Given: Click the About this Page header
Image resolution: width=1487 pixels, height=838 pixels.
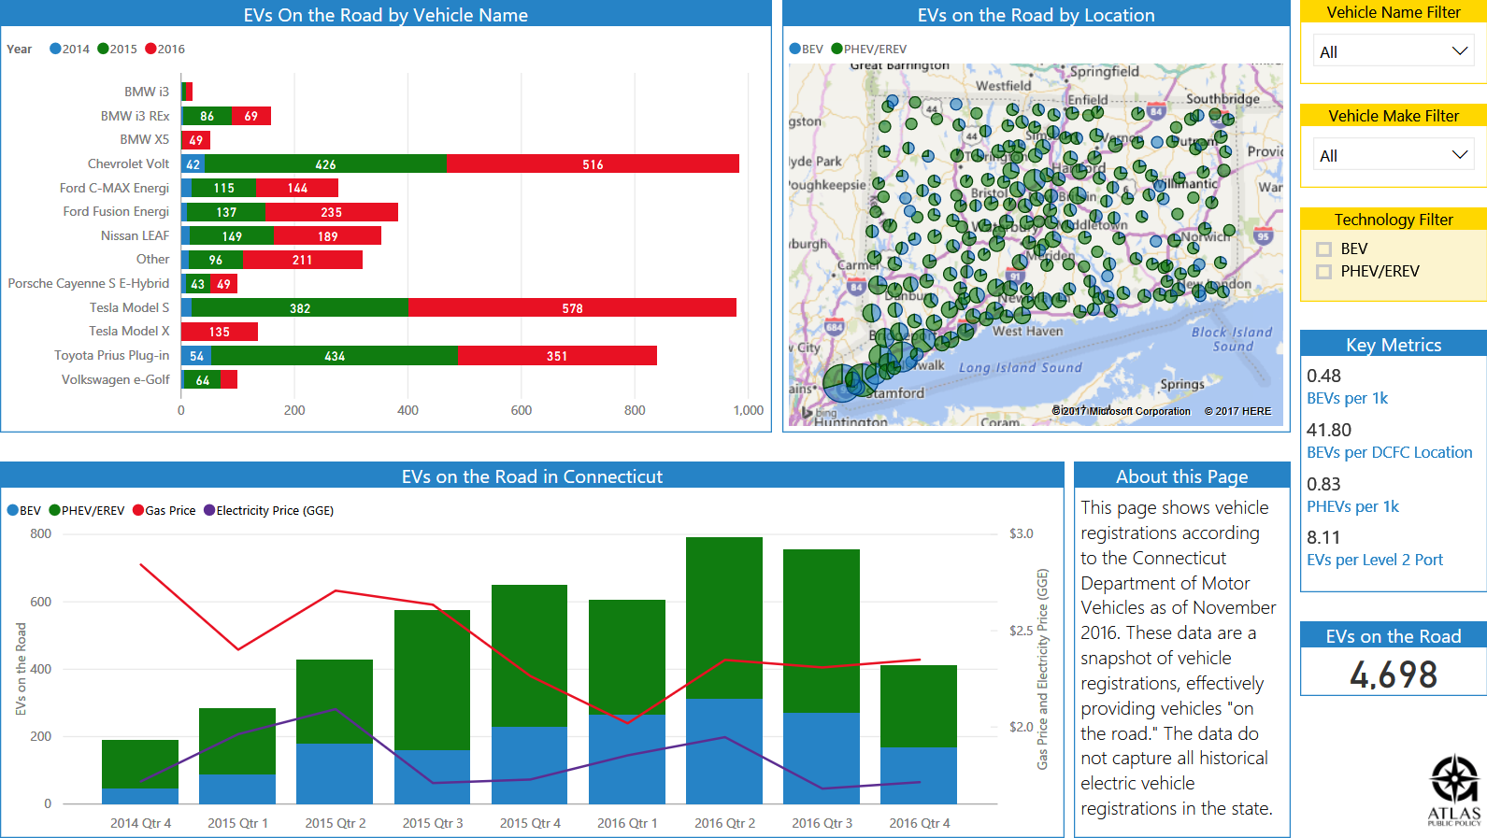Looking at the screenshot, I should (1181, 476).
